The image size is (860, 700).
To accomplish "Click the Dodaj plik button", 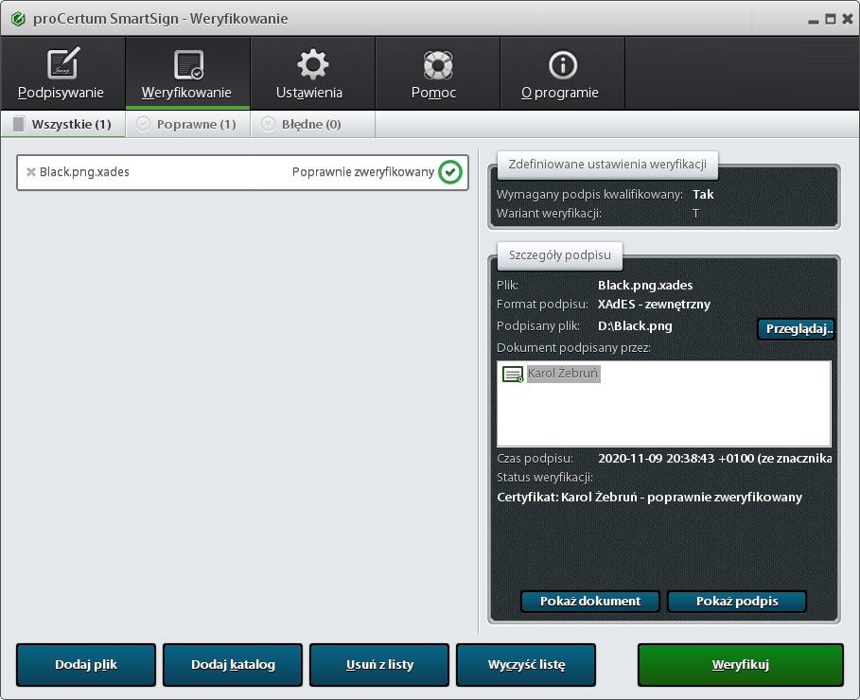I will [86, 665].
